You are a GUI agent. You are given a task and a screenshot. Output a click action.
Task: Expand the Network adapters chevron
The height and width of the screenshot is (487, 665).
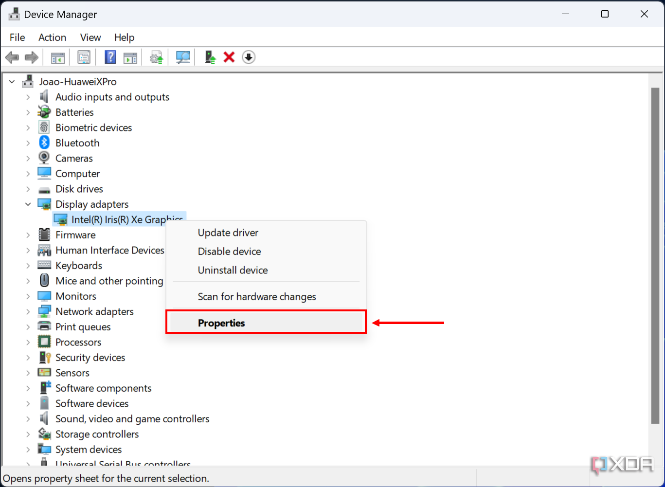(28, 311)
